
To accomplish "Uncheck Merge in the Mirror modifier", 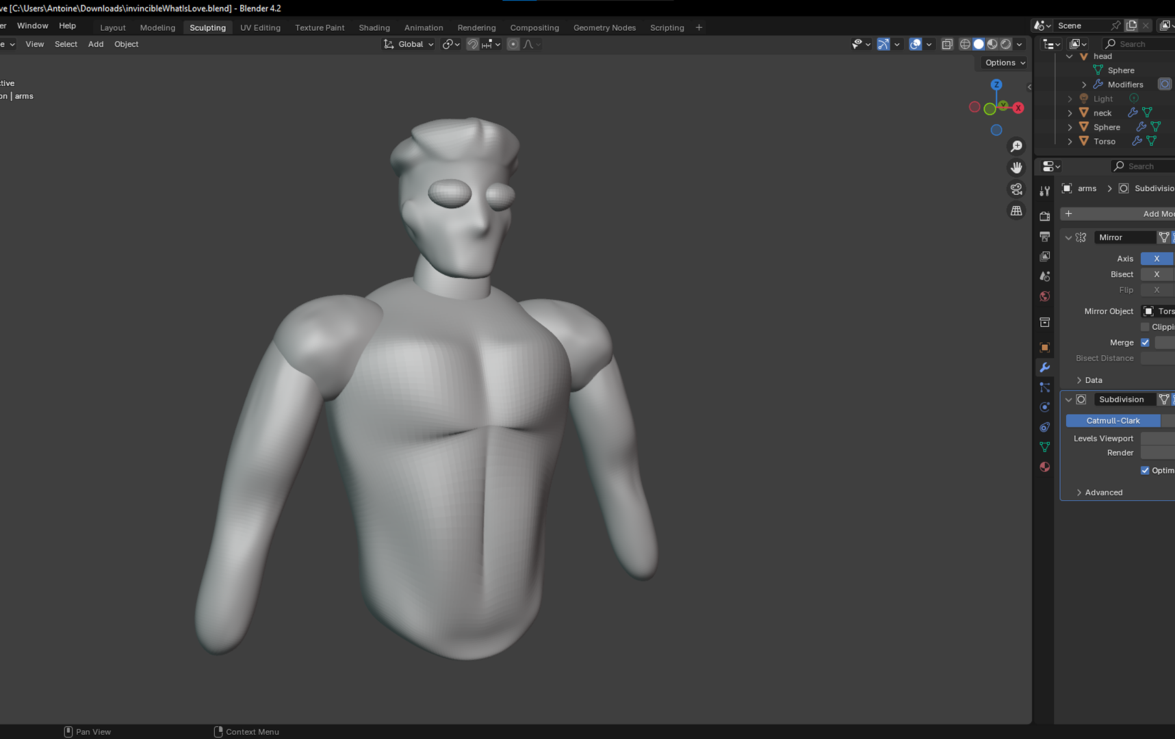I will [1145, 342].
